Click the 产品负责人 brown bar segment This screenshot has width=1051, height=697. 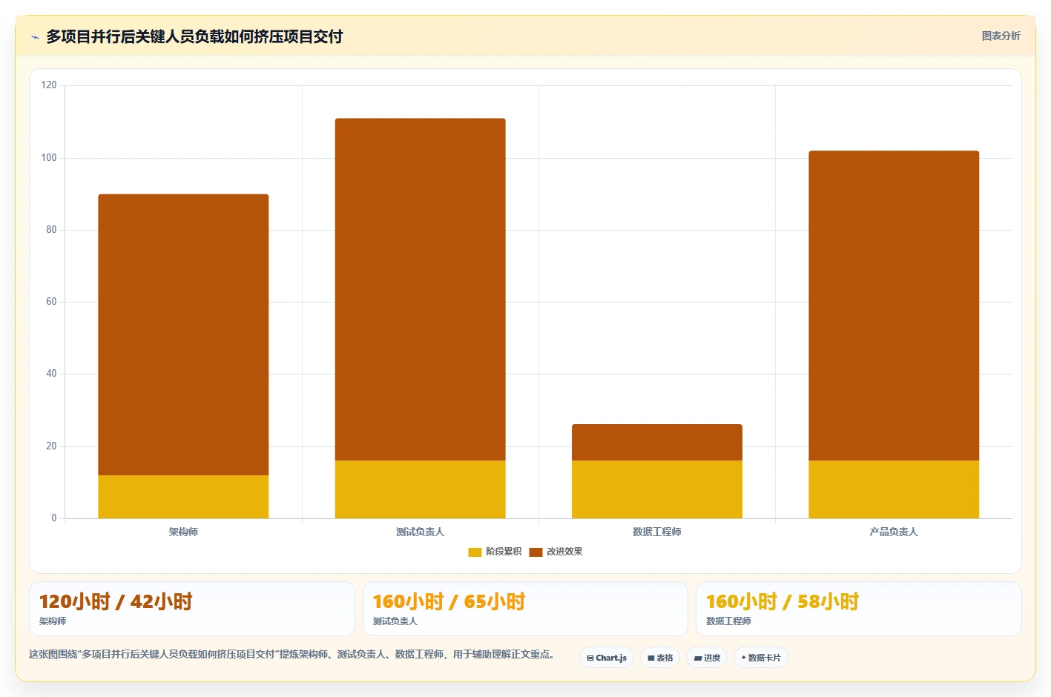(894, 305)
